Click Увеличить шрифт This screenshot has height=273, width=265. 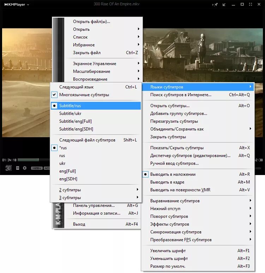tap(198, 251)
